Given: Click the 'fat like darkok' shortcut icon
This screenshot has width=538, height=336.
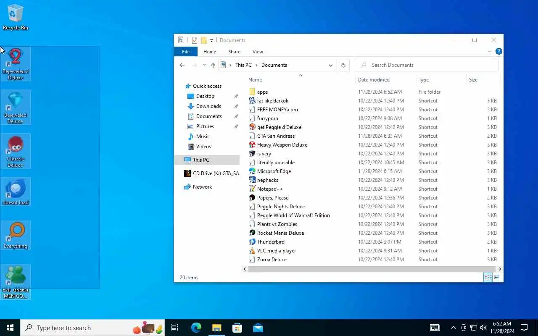Looking at the screenshot, I should (252, 100).
